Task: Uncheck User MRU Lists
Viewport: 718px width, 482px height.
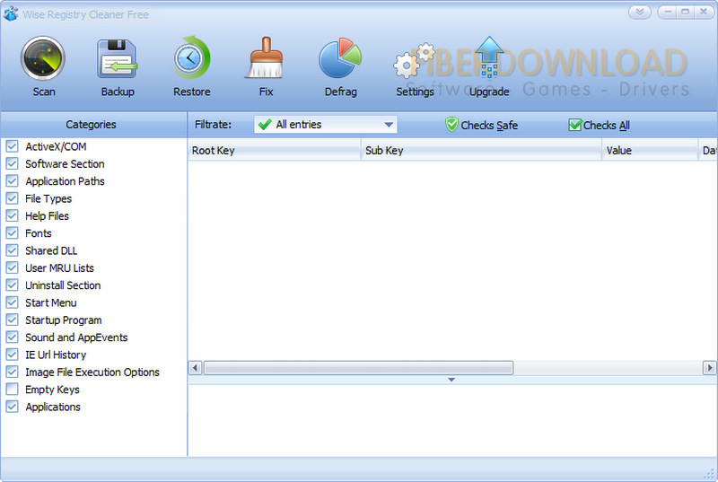Action: pyautogui.click(x=12, y=268)
